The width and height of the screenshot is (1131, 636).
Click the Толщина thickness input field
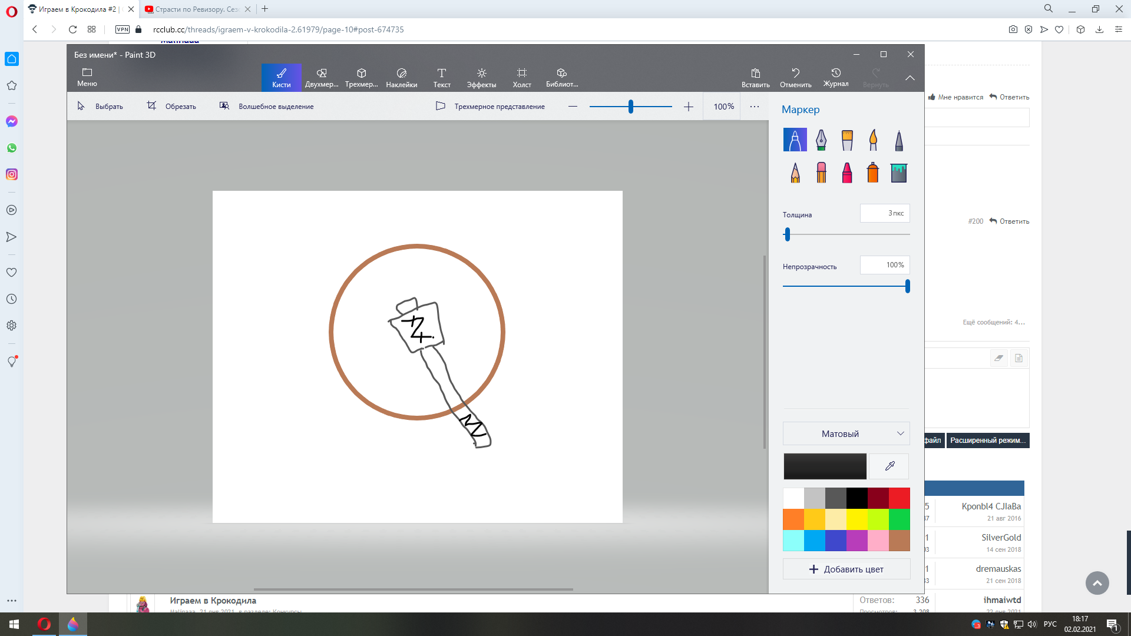click(885, 213)
